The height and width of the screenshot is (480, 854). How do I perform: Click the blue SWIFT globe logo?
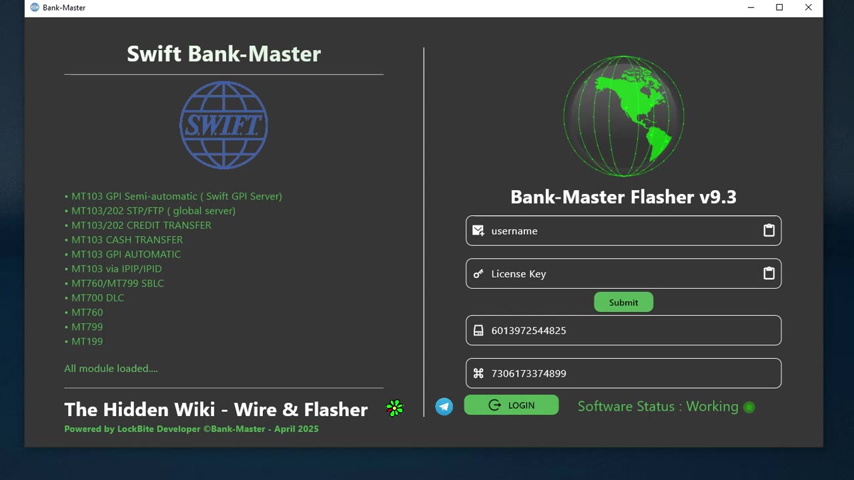(x=224, y=125)
